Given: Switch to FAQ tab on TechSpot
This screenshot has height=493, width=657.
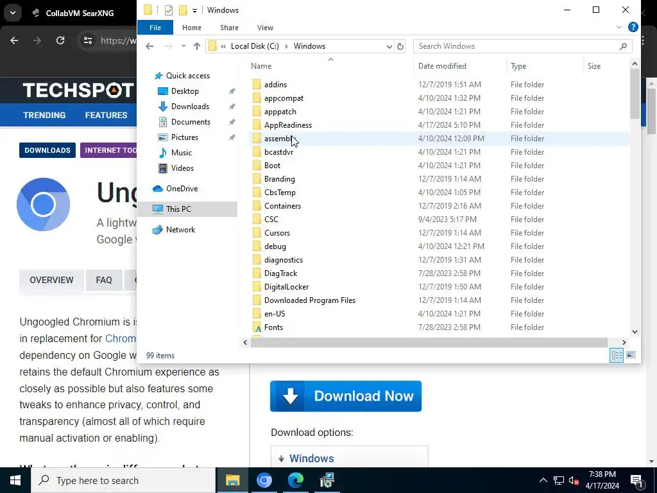Looking at the screenshot, I should coord(104,280).
